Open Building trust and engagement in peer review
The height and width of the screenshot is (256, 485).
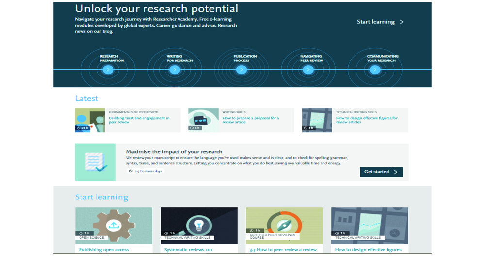[x=139, y=120]
